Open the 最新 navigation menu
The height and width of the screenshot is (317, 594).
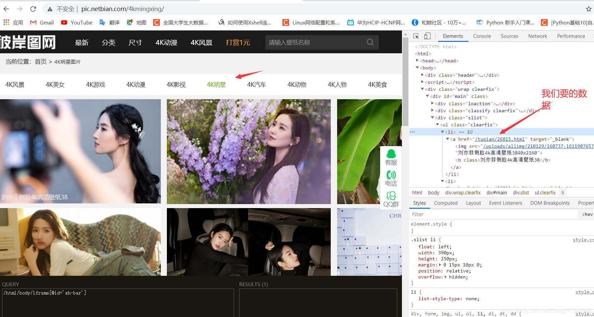coord(82,43)
